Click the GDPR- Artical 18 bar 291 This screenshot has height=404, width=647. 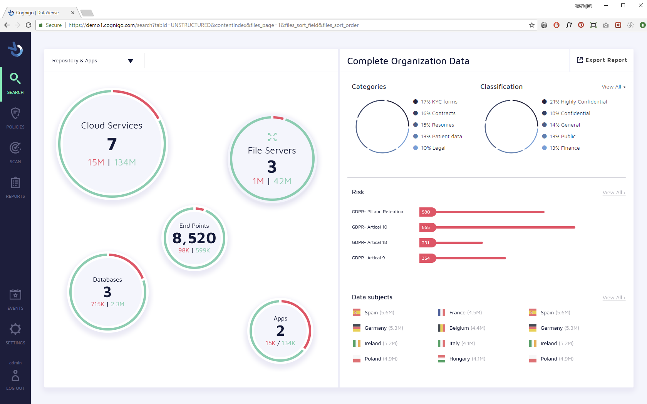tap(451, 243)
